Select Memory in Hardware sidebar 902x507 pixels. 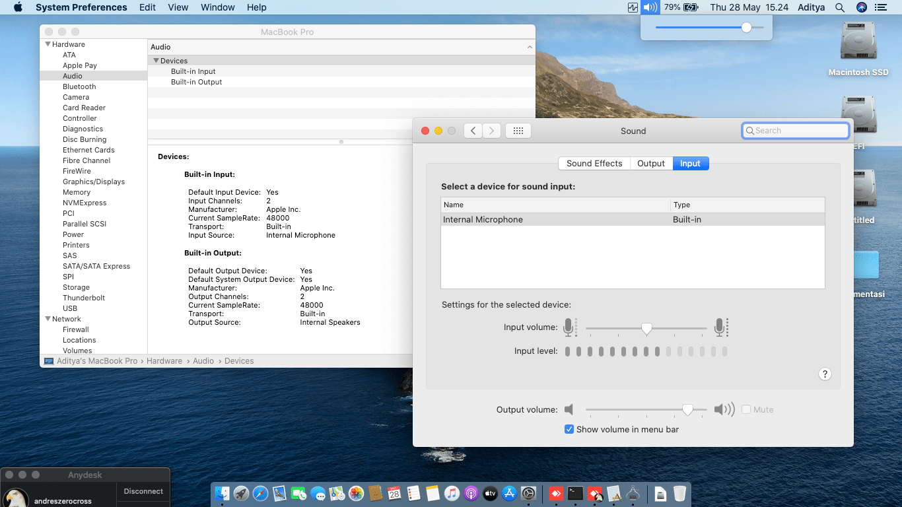pyautogui.click(x=77, y=192)
